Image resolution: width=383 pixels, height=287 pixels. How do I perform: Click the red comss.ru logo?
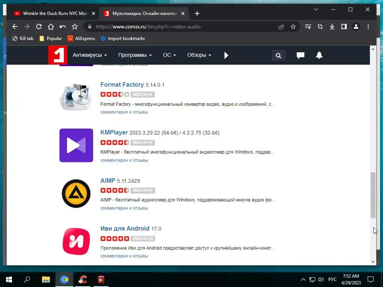coord(58,55)
